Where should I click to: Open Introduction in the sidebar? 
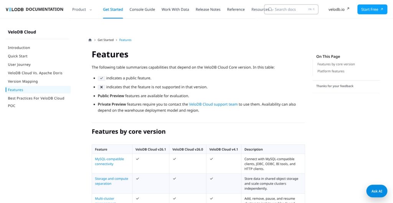coord(19,48)
